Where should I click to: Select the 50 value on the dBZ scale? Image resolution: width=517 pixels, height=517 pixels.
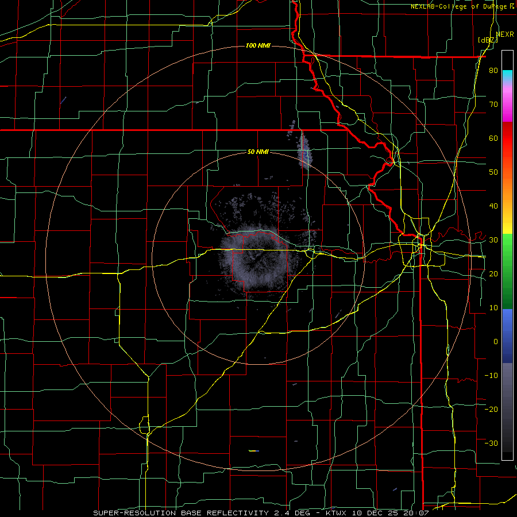pyautogui.click(x=493, y=172)
